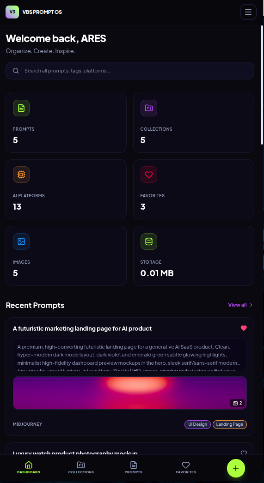
Task: Click the green Storage database icon
Action: pos(149,241)
